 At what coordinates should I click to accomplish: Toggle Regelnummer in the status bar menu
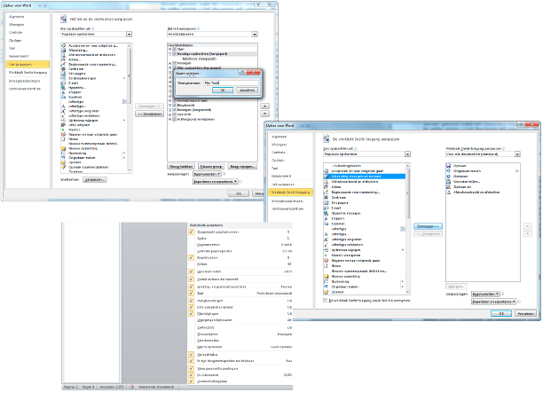coord(191,257)
